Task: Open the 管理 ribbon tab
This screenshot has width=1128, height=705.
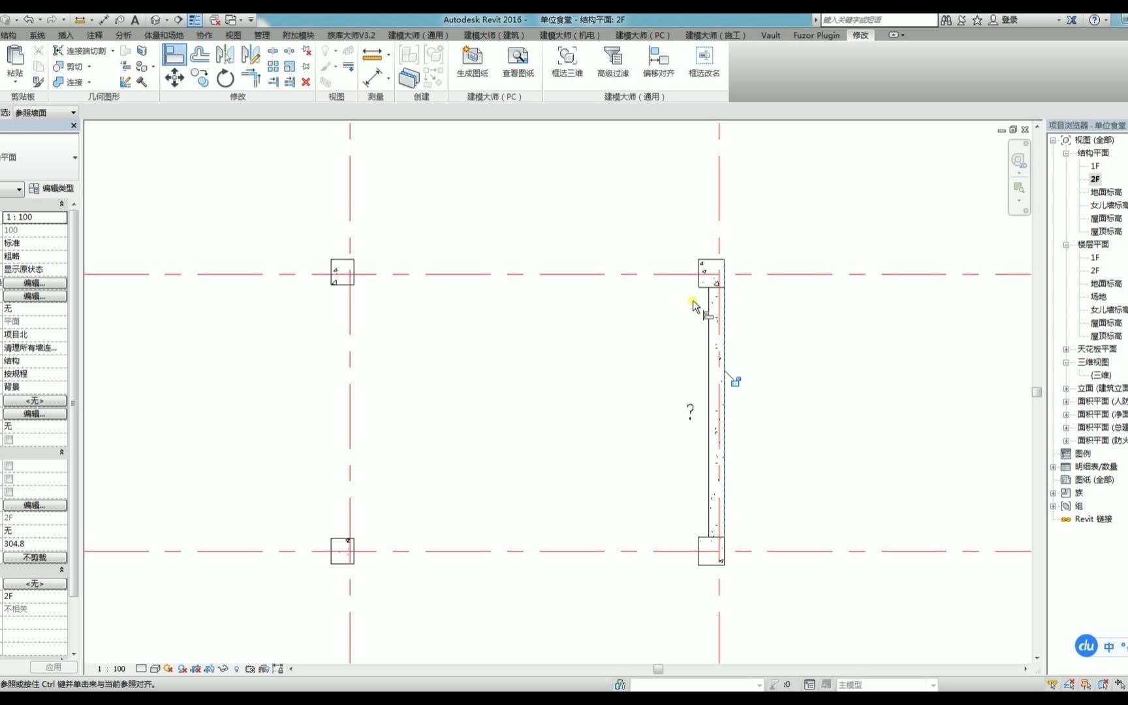Action: tap(262, 35)
